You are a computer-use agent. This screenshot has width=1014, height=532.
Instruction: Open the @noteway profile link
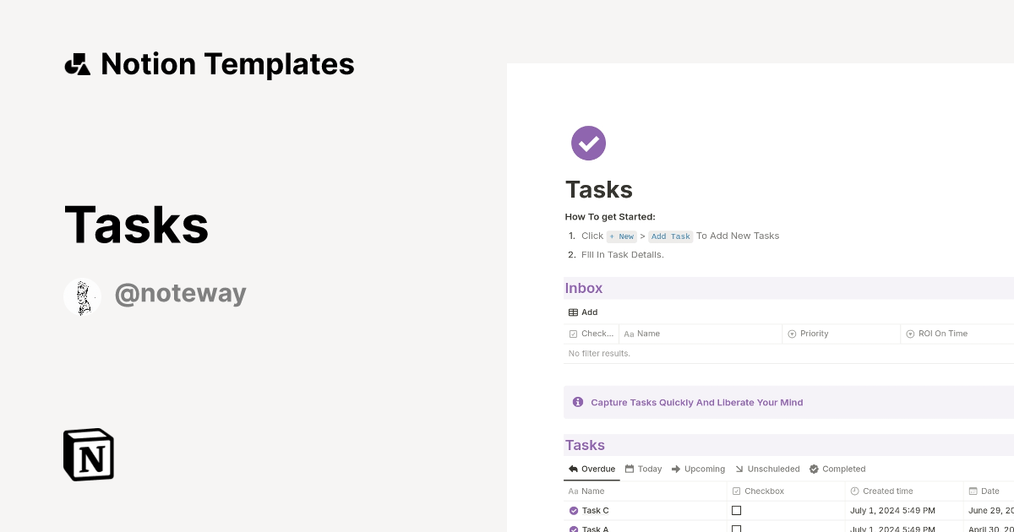181,293
